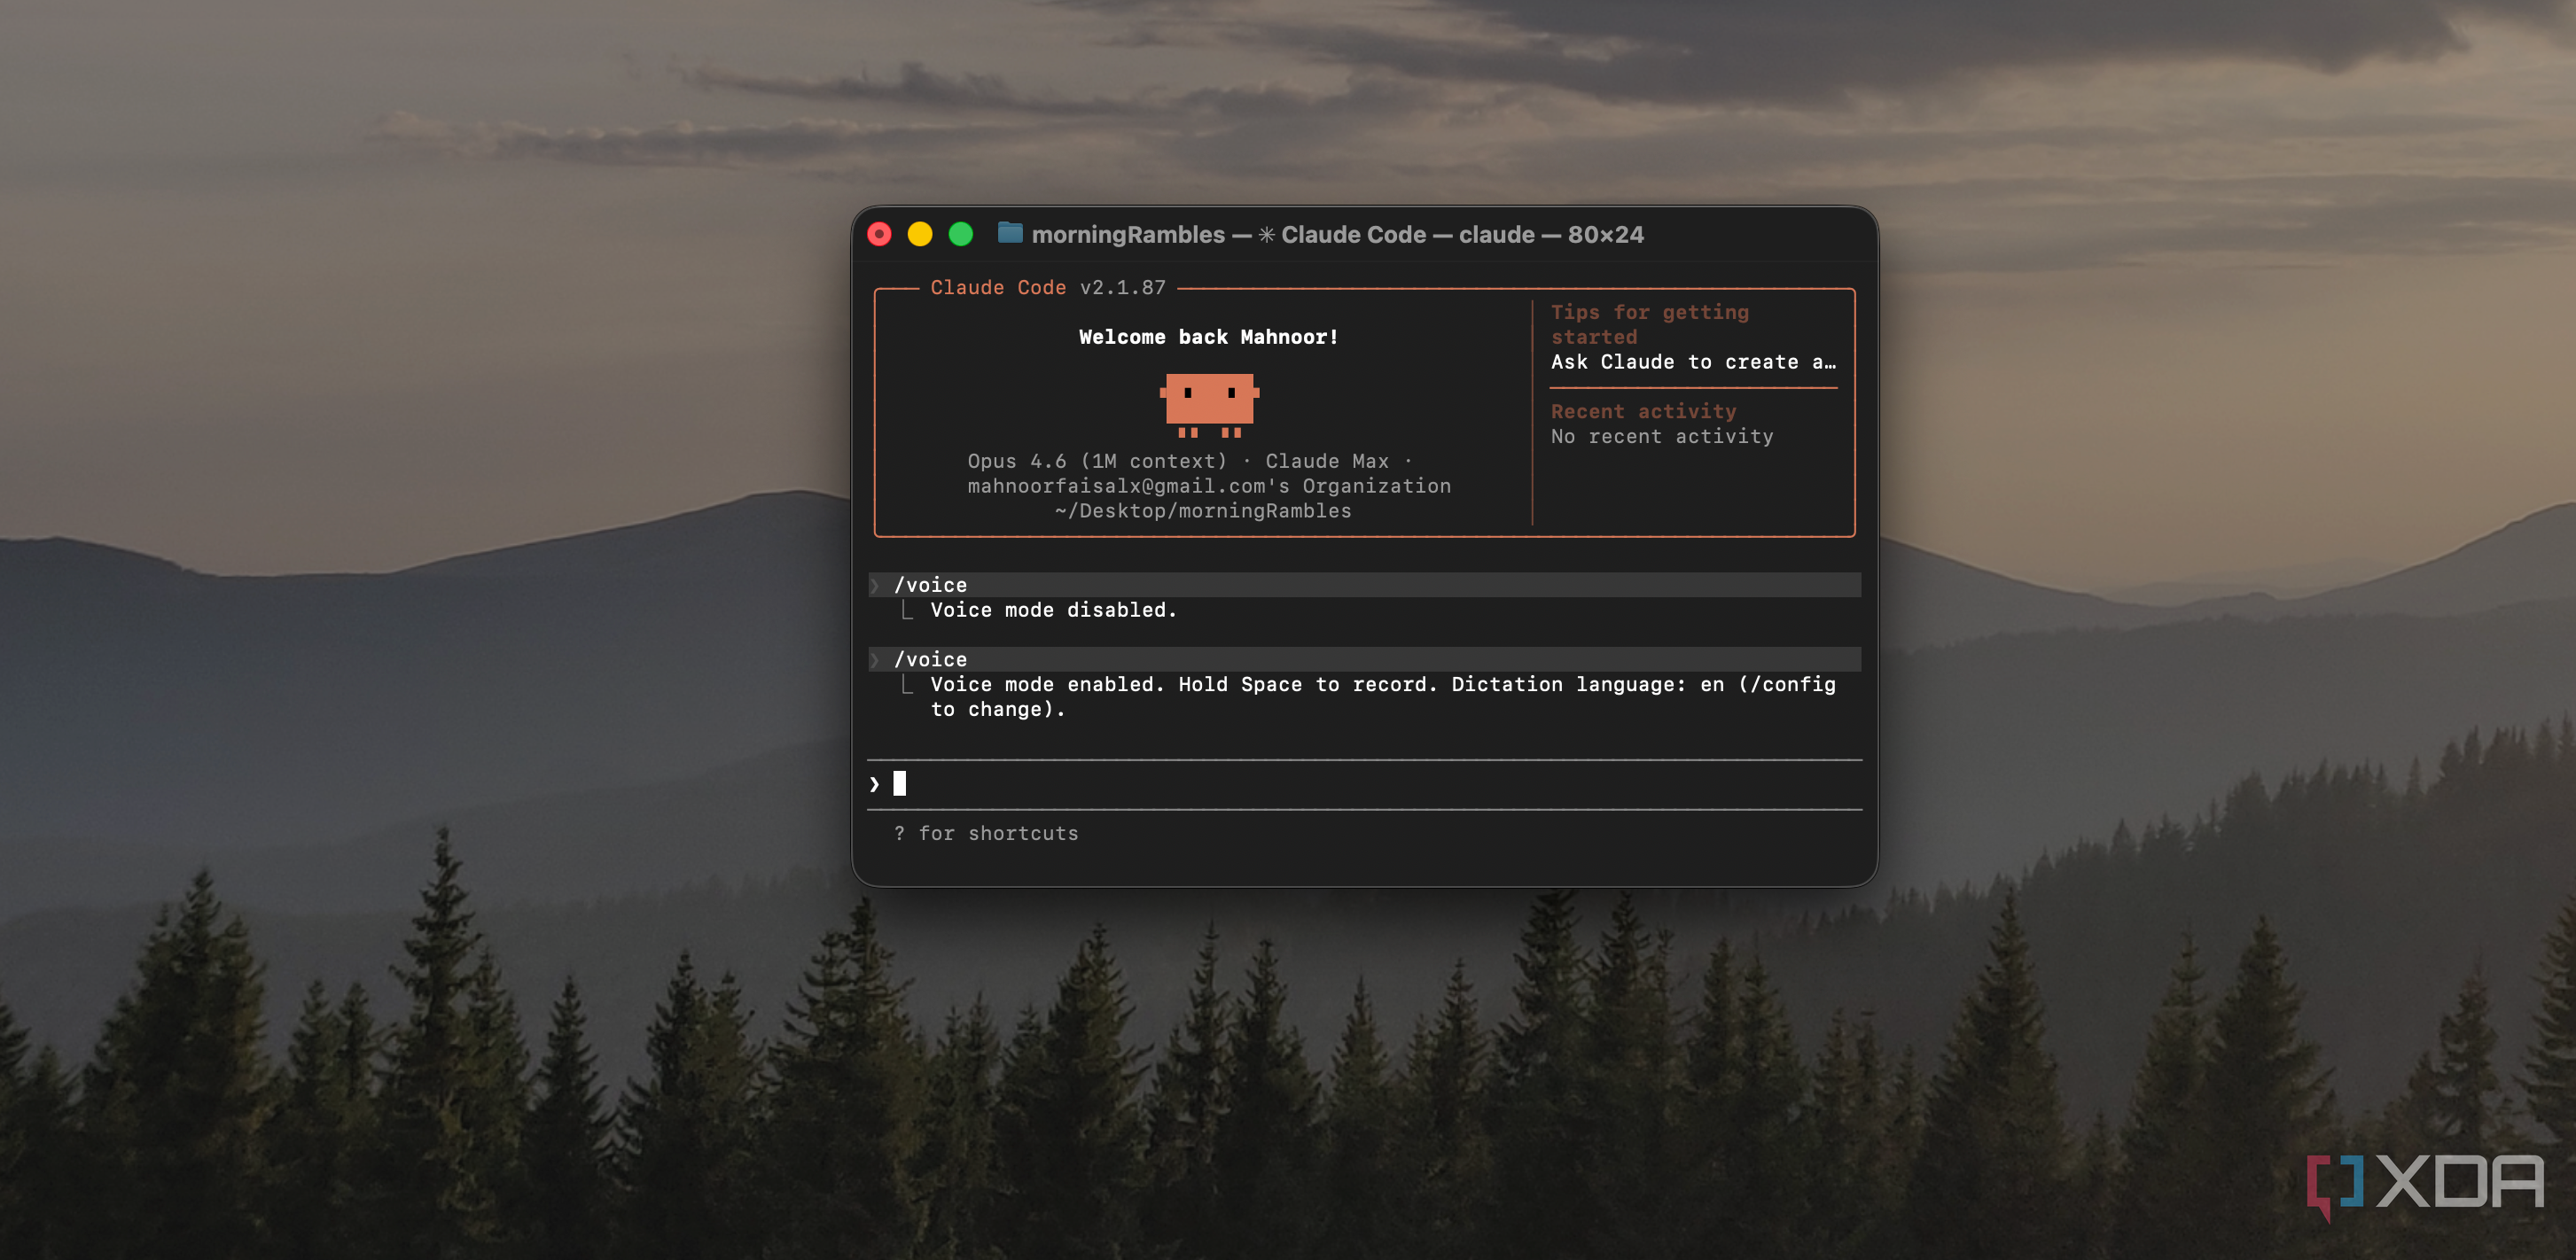Click the Claude Code asterisk icon in the title
This screenshot has height=1260, width=2576.
1266,235
